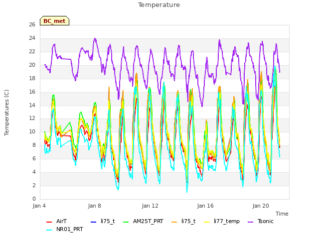Viewport: 319px width, 239px height.
Task: Click the Temperature chart title
Action: [159, 5]
